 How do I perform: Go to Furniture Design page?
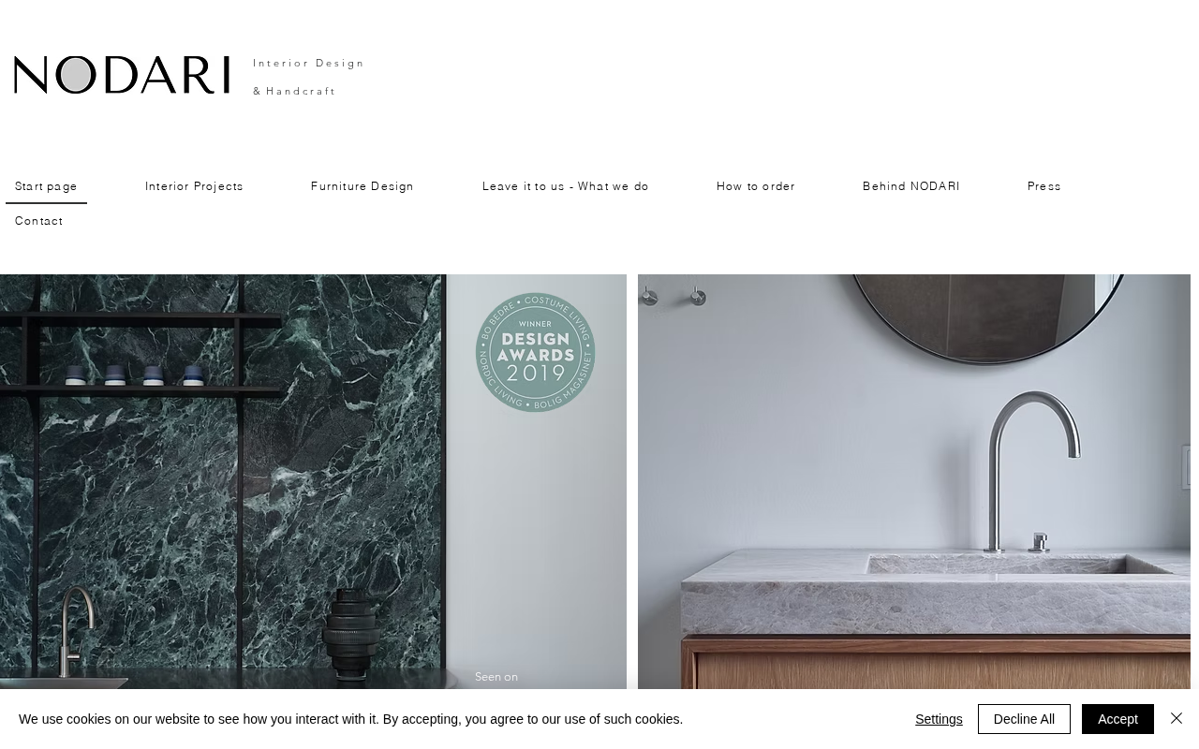pyautogui.click(x=363, y=186)
